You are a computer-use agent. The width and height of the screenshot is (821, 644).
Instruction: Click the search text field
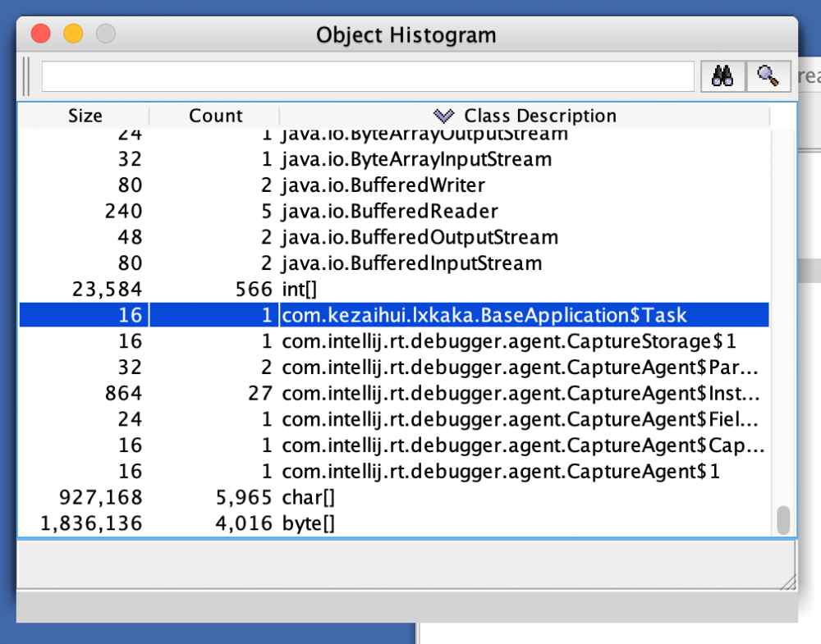pyautogui.click(x=368, y=76)
